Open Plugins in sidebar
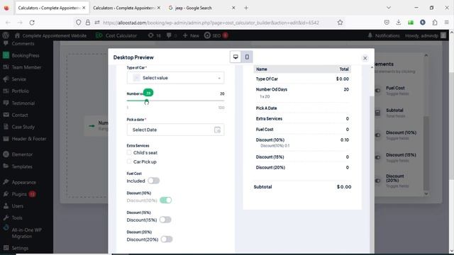 coord(19,194)
